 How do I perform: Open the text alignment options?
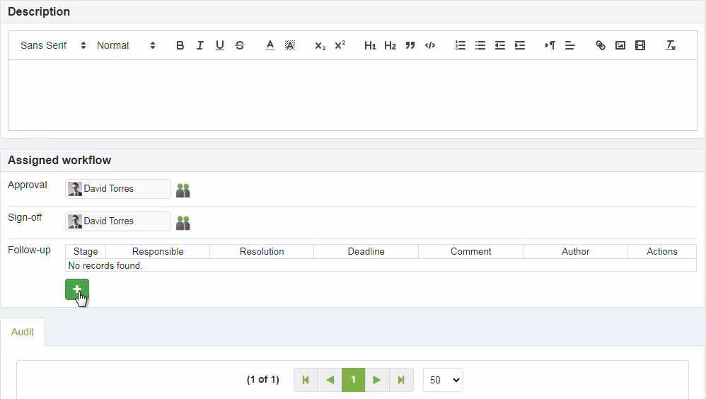[570, 45]
